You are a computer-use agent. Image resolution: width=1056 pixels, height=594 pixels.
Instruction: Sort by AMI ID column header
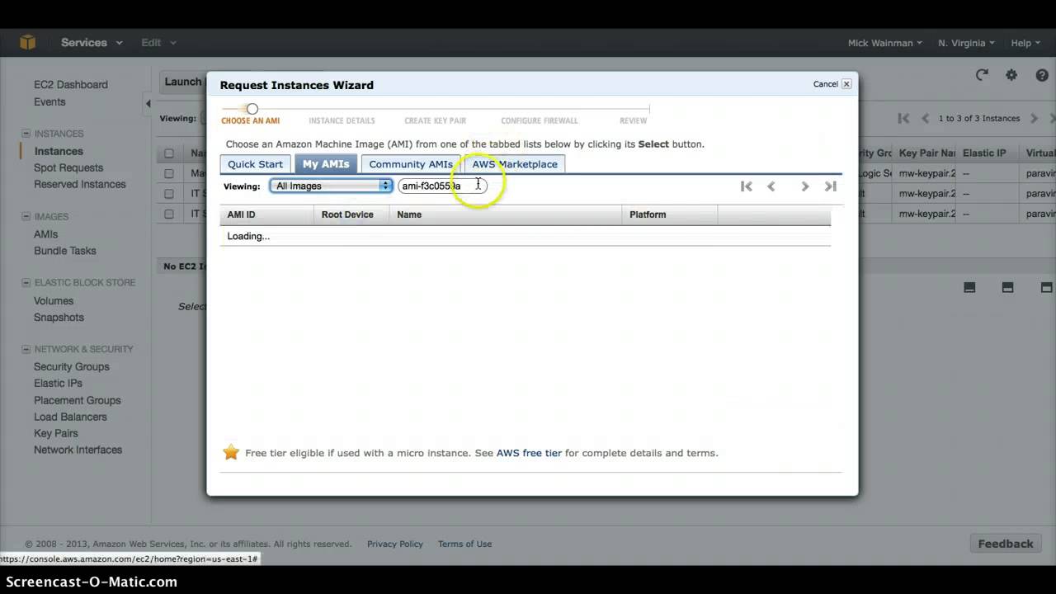point(266,214)
